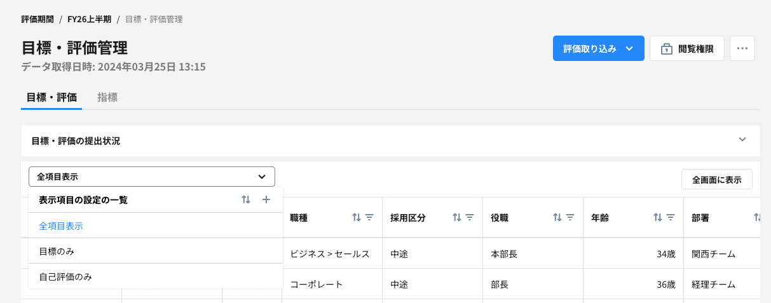Open the filter icon in 職種 column
Screen dimensions: 771x303
tap(369, 217)
